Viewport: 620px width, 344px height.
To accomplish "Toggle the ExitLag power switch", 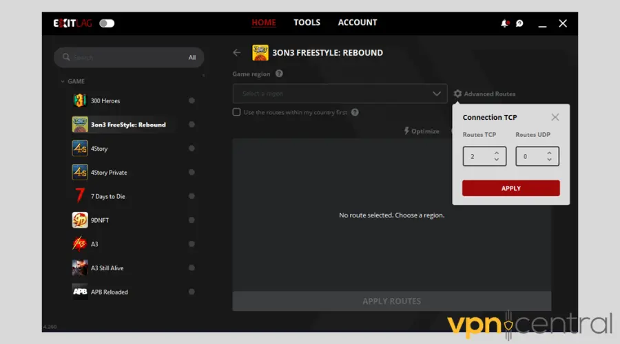I will pyautogui.click(x=107, y=23).
